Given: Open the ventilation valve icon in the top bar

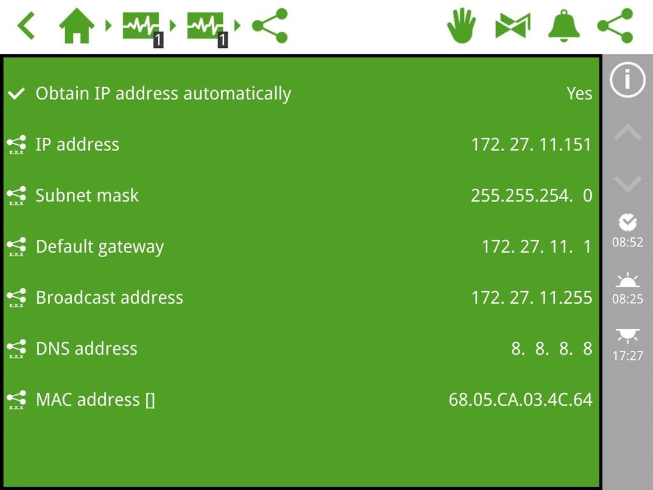Looking at the screenshot, I should [x=513, y=26].
